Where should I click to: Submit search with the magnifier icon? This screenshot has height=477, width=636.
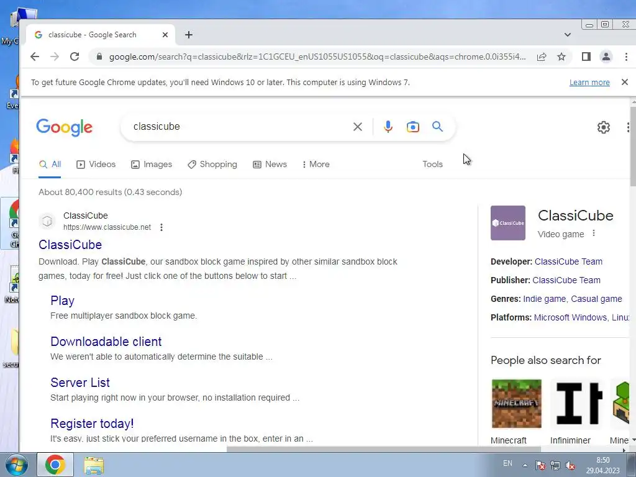tap(437, 127)
